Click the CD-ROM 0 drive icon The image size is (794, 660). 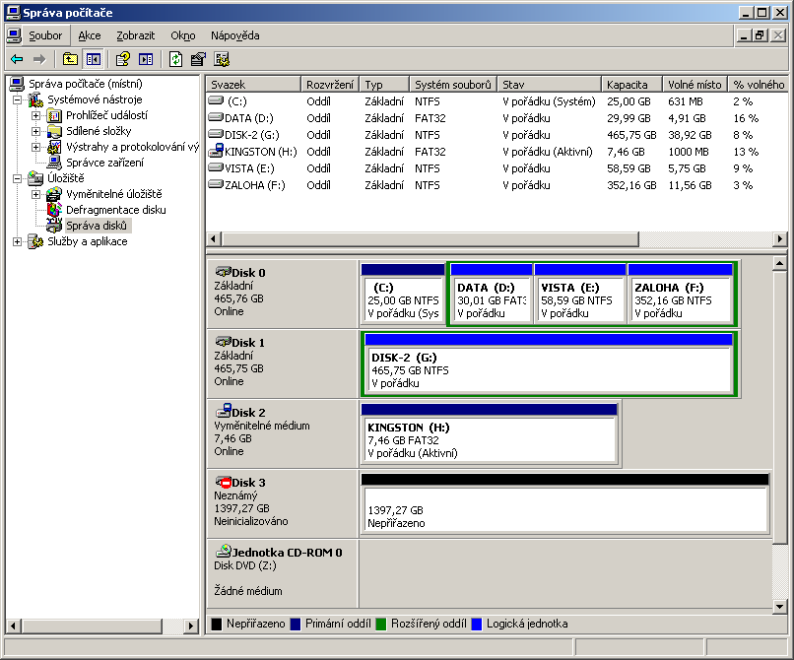[224, 552]
